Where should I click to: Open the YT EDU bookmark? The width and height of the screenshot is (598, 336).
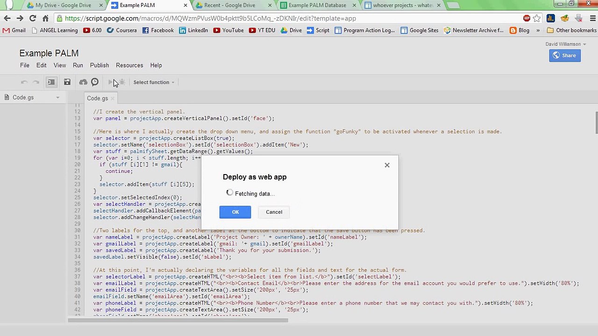pyautogui.click(x=262, y=30)
